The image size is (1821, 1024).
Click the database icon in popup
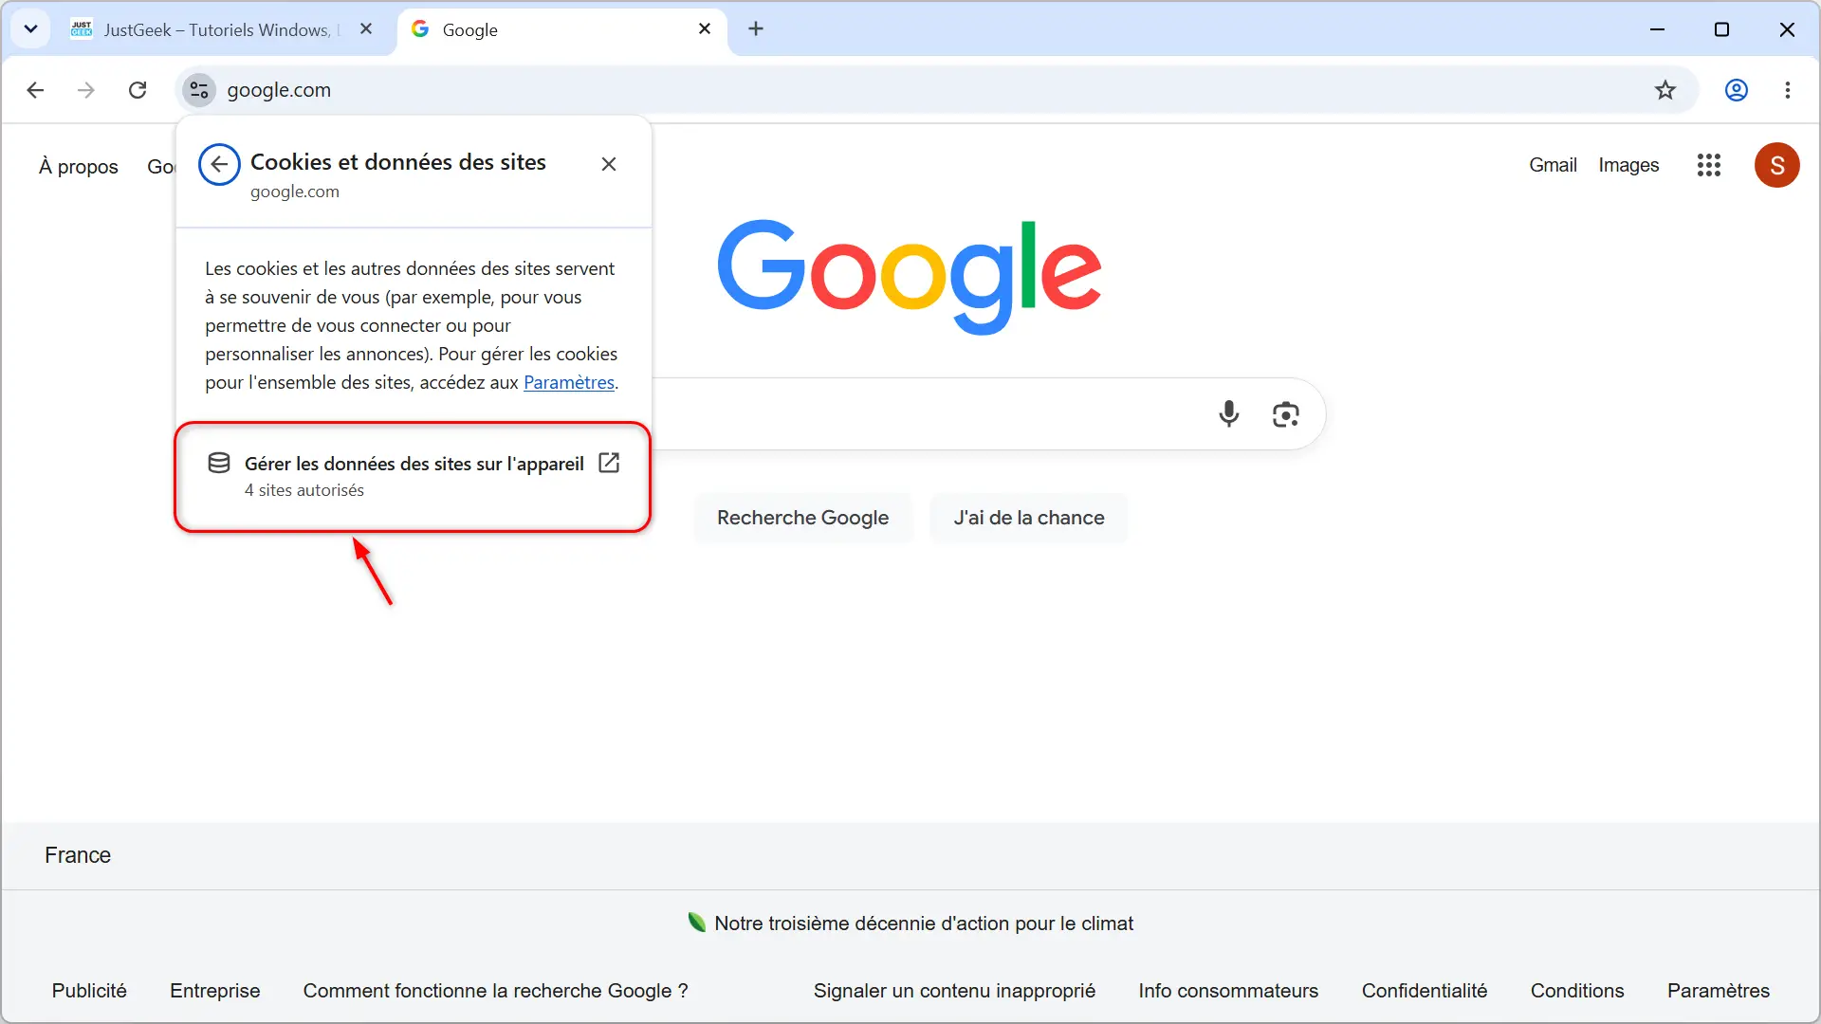[219, 463]
